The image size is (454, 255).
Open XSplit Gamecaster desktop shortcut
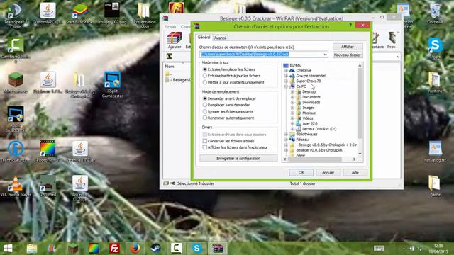[x=112, y=85]
